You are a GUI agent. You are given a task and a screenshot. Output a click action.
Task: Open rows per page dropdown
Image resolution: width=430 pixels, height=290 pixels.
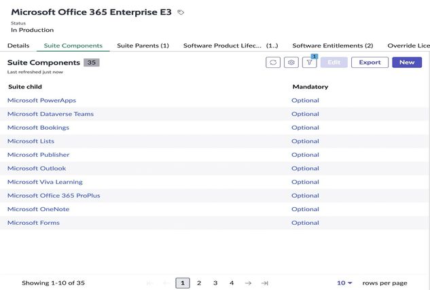tap(344, 283)
